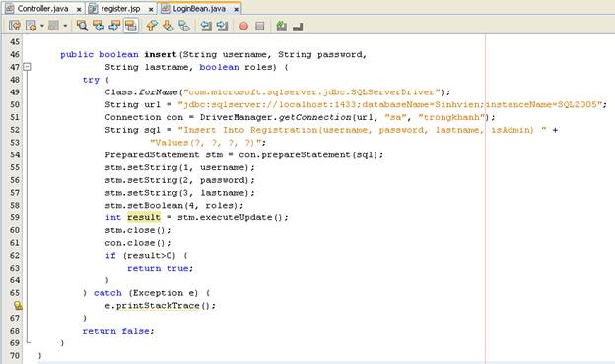Click the SQLServerDriver class string
The height and width of the screenshot is (364, 615).
point(311,91)
